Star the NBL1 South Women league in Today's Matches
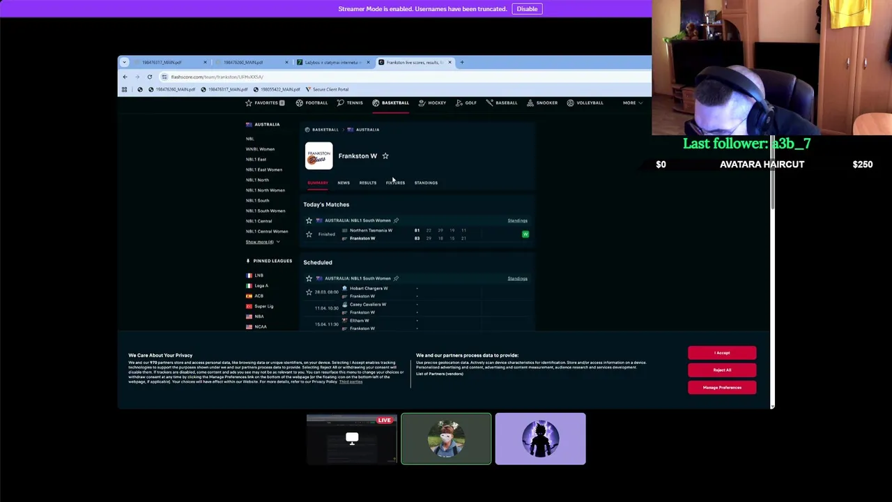This screenshot has width=892, height=502. 309,220
